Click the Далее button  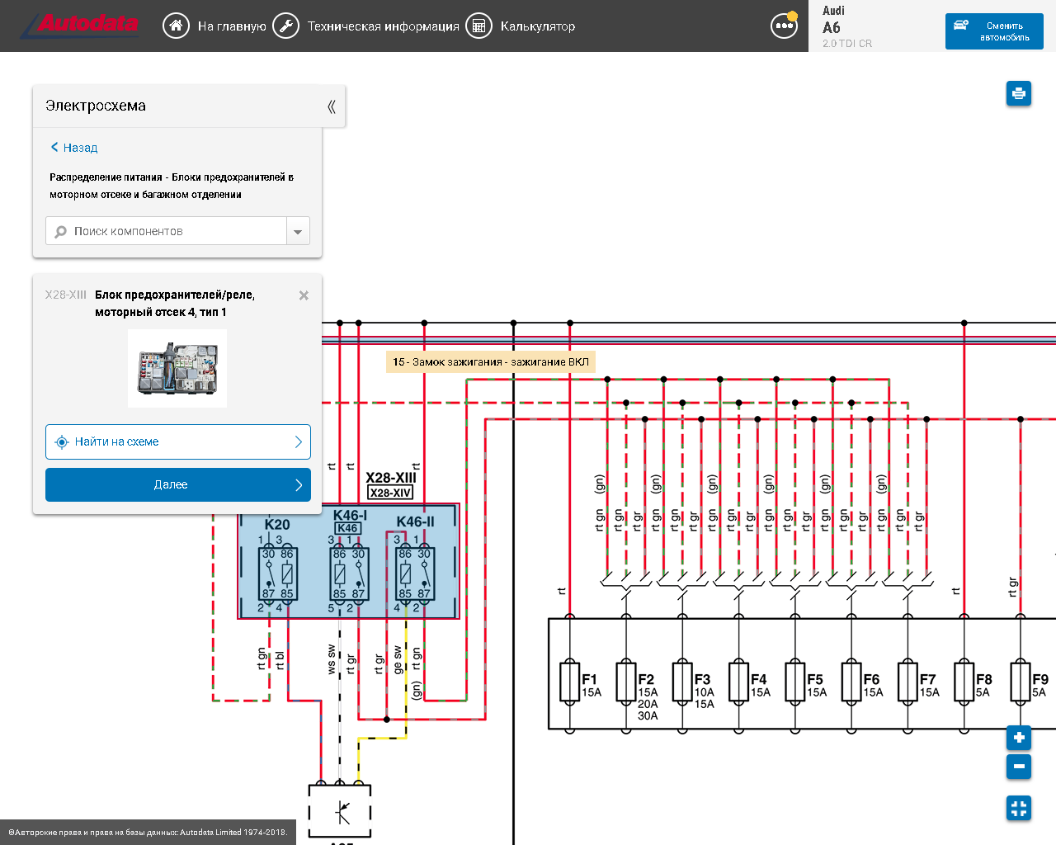[178, 485]
